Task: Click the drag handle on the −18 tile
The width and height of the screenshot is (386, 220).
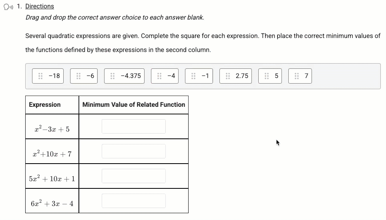Action: coord(40,76)
